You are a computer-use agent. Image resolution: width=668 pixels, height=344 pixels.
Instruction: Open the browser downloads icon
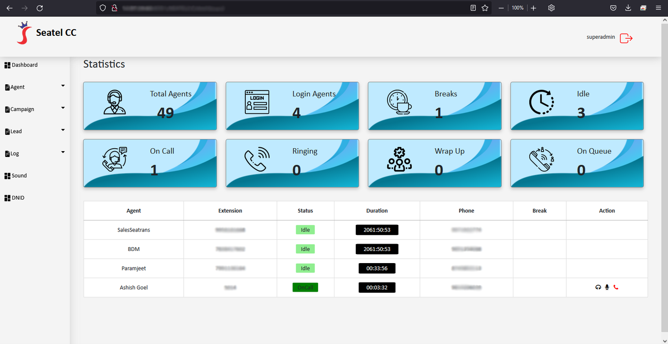pyautogui.click(x=628, y=8)
